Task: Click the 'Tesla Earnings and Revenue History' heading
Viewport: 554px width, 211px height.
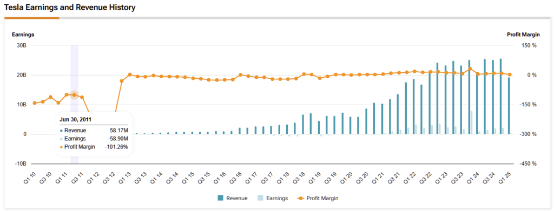Action: click(x=70, y=8)
